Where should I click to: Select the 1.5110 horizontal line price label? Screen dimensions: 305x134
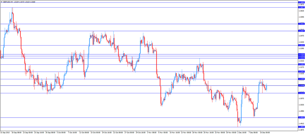[301, 93]
